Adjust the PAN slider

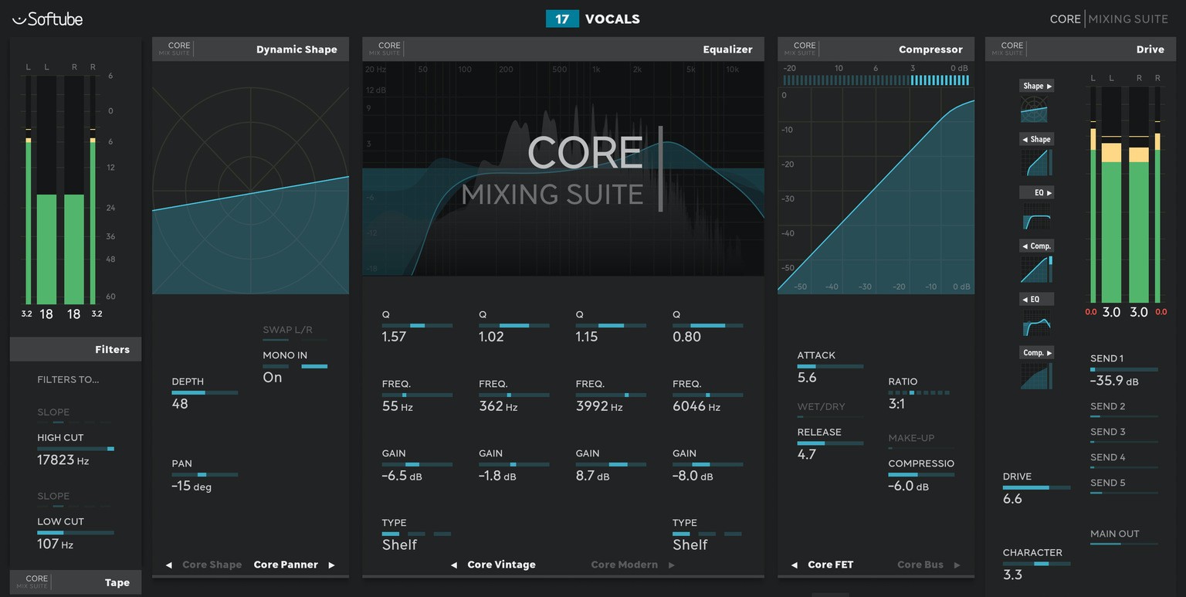pos(205,474)
